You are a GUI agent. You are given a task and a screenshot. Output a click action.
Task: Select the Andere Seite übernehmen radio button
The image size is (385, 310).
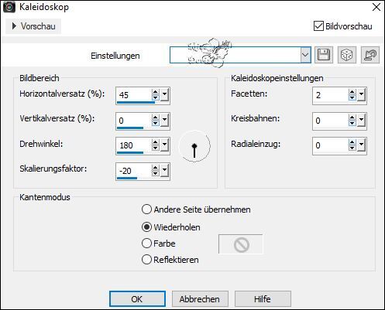[146, 210]
